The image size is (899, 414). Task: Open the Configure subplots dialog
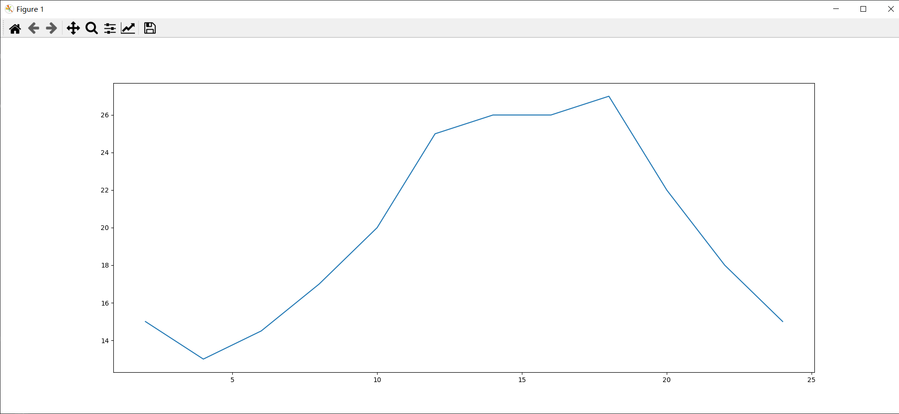click(x=110, y=28)
